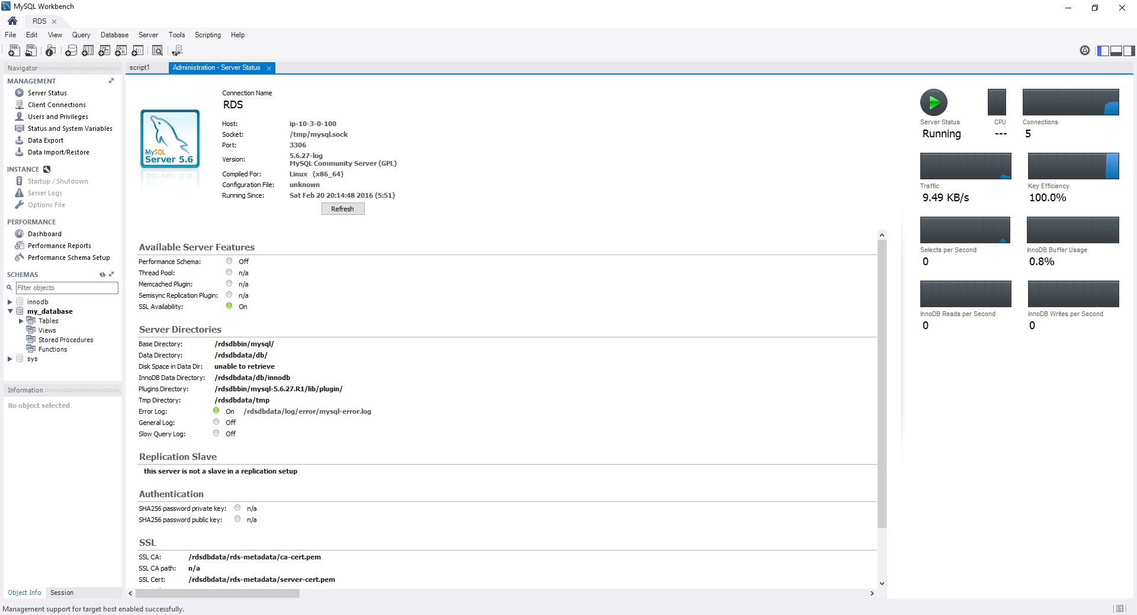The image size is (1137, 615).
Task: Click the Refresh button
Action: (343, 209)
